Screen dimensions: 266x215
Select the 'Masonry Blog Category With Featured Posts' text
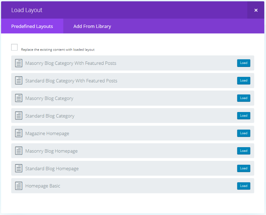pos(71,63)
